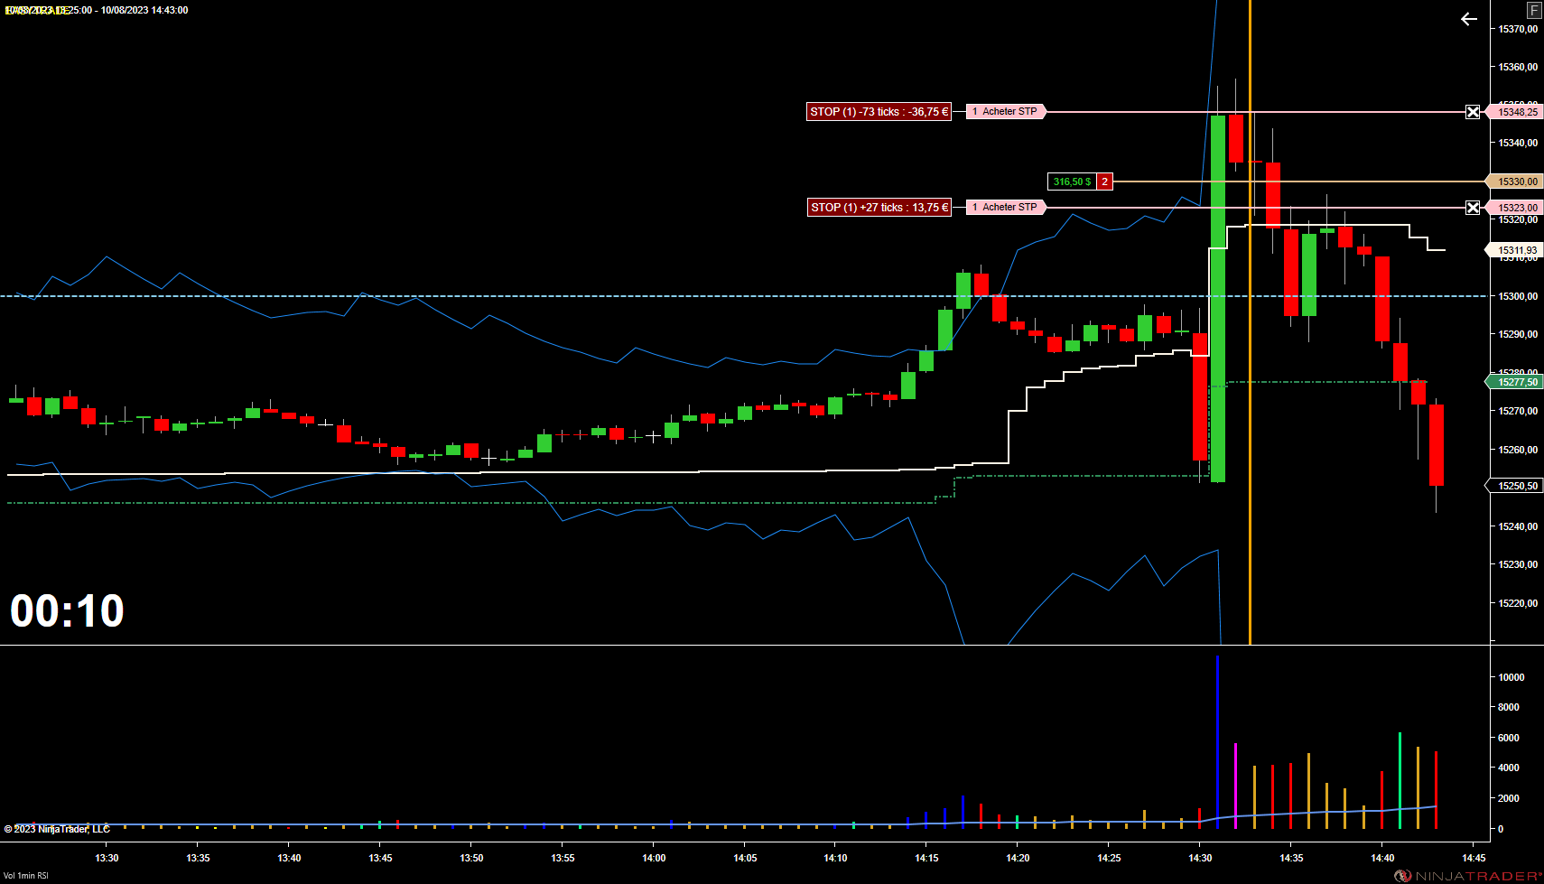Click the 14:40 time axis label

(x=1382, y=858)
